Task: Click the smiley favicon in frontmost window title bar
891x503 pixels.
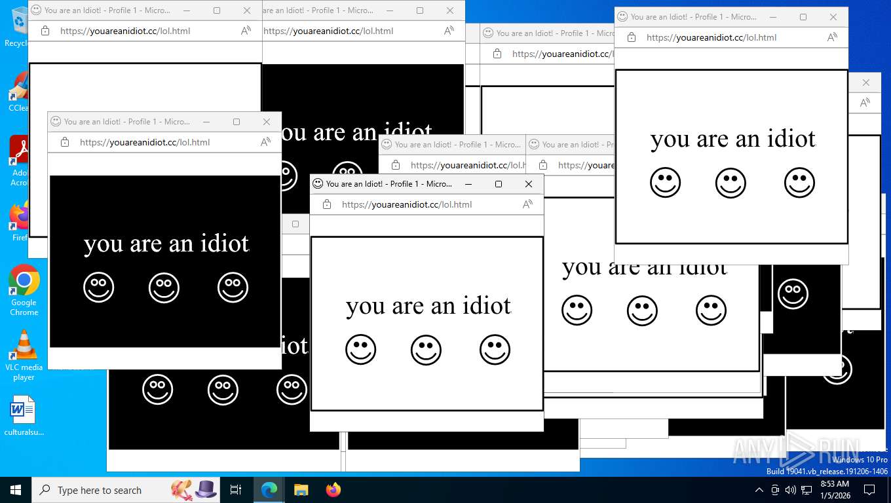Action: pyautogui.click(x=318, y=184)
